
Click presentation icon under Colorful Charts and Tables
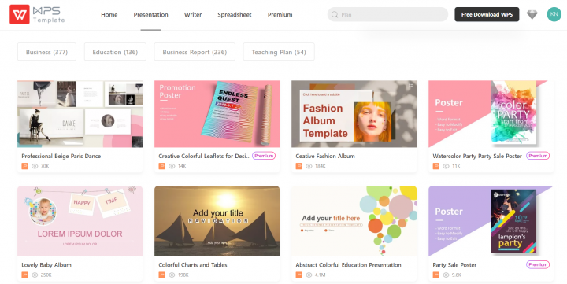pyautogui.click(x=161, y=275)
